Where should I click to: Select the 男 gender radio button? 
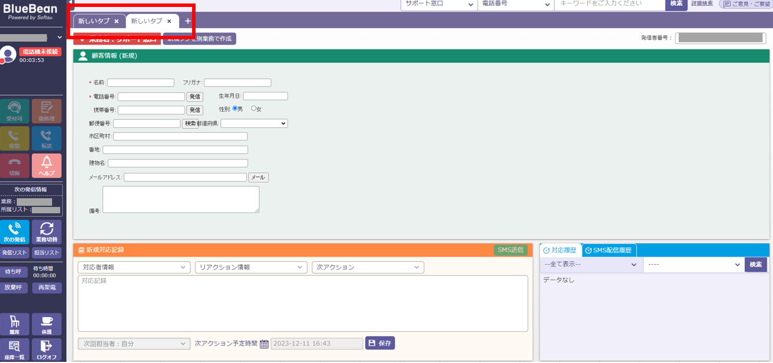pyautogui.click(x=235, y=109)
